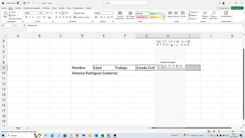
Task: Click the percent style icon in the mini toolbar
Action: coord(183,42)
